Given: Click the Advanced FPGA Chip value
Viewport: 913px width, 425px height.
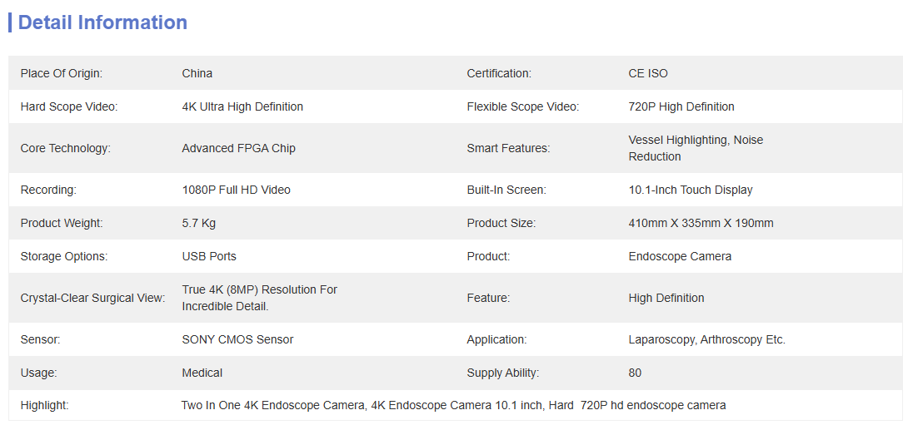Looking at the screenshot, I should click(239, 148).
